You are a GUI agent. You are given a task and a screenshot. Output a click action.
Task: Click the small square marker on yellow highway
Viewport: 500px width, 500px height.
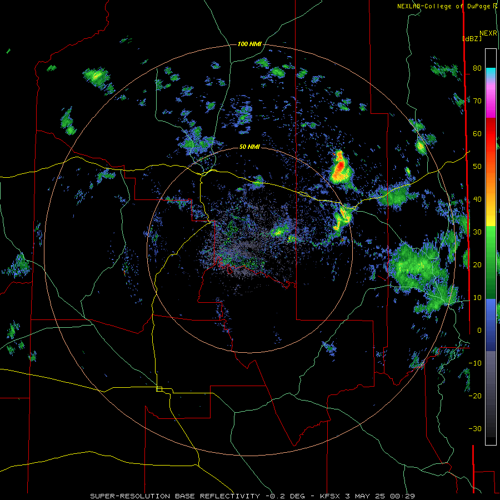(159, 389)
